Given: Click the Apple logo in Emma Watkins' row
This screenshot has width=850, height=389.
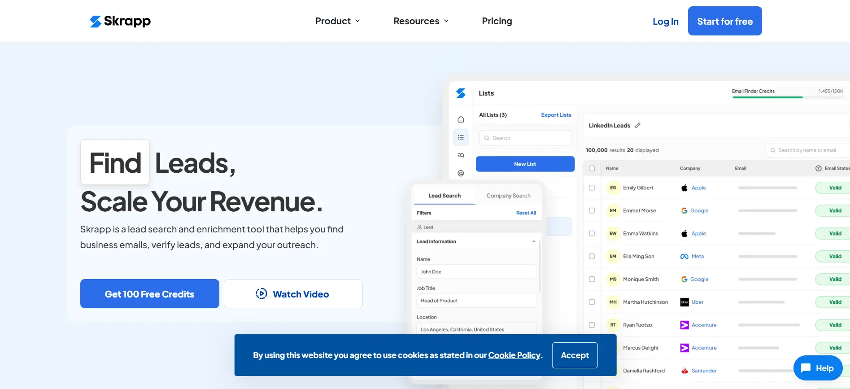Looking at the screenshot, I should [684, 234].
